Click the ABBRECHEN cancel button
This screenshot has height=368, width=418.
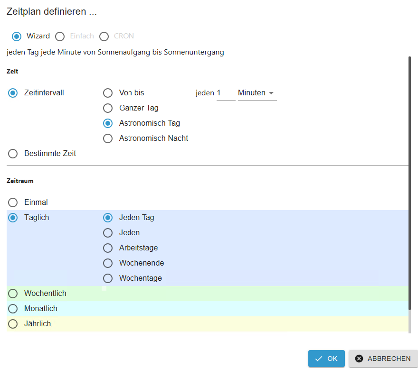(383, 359)
